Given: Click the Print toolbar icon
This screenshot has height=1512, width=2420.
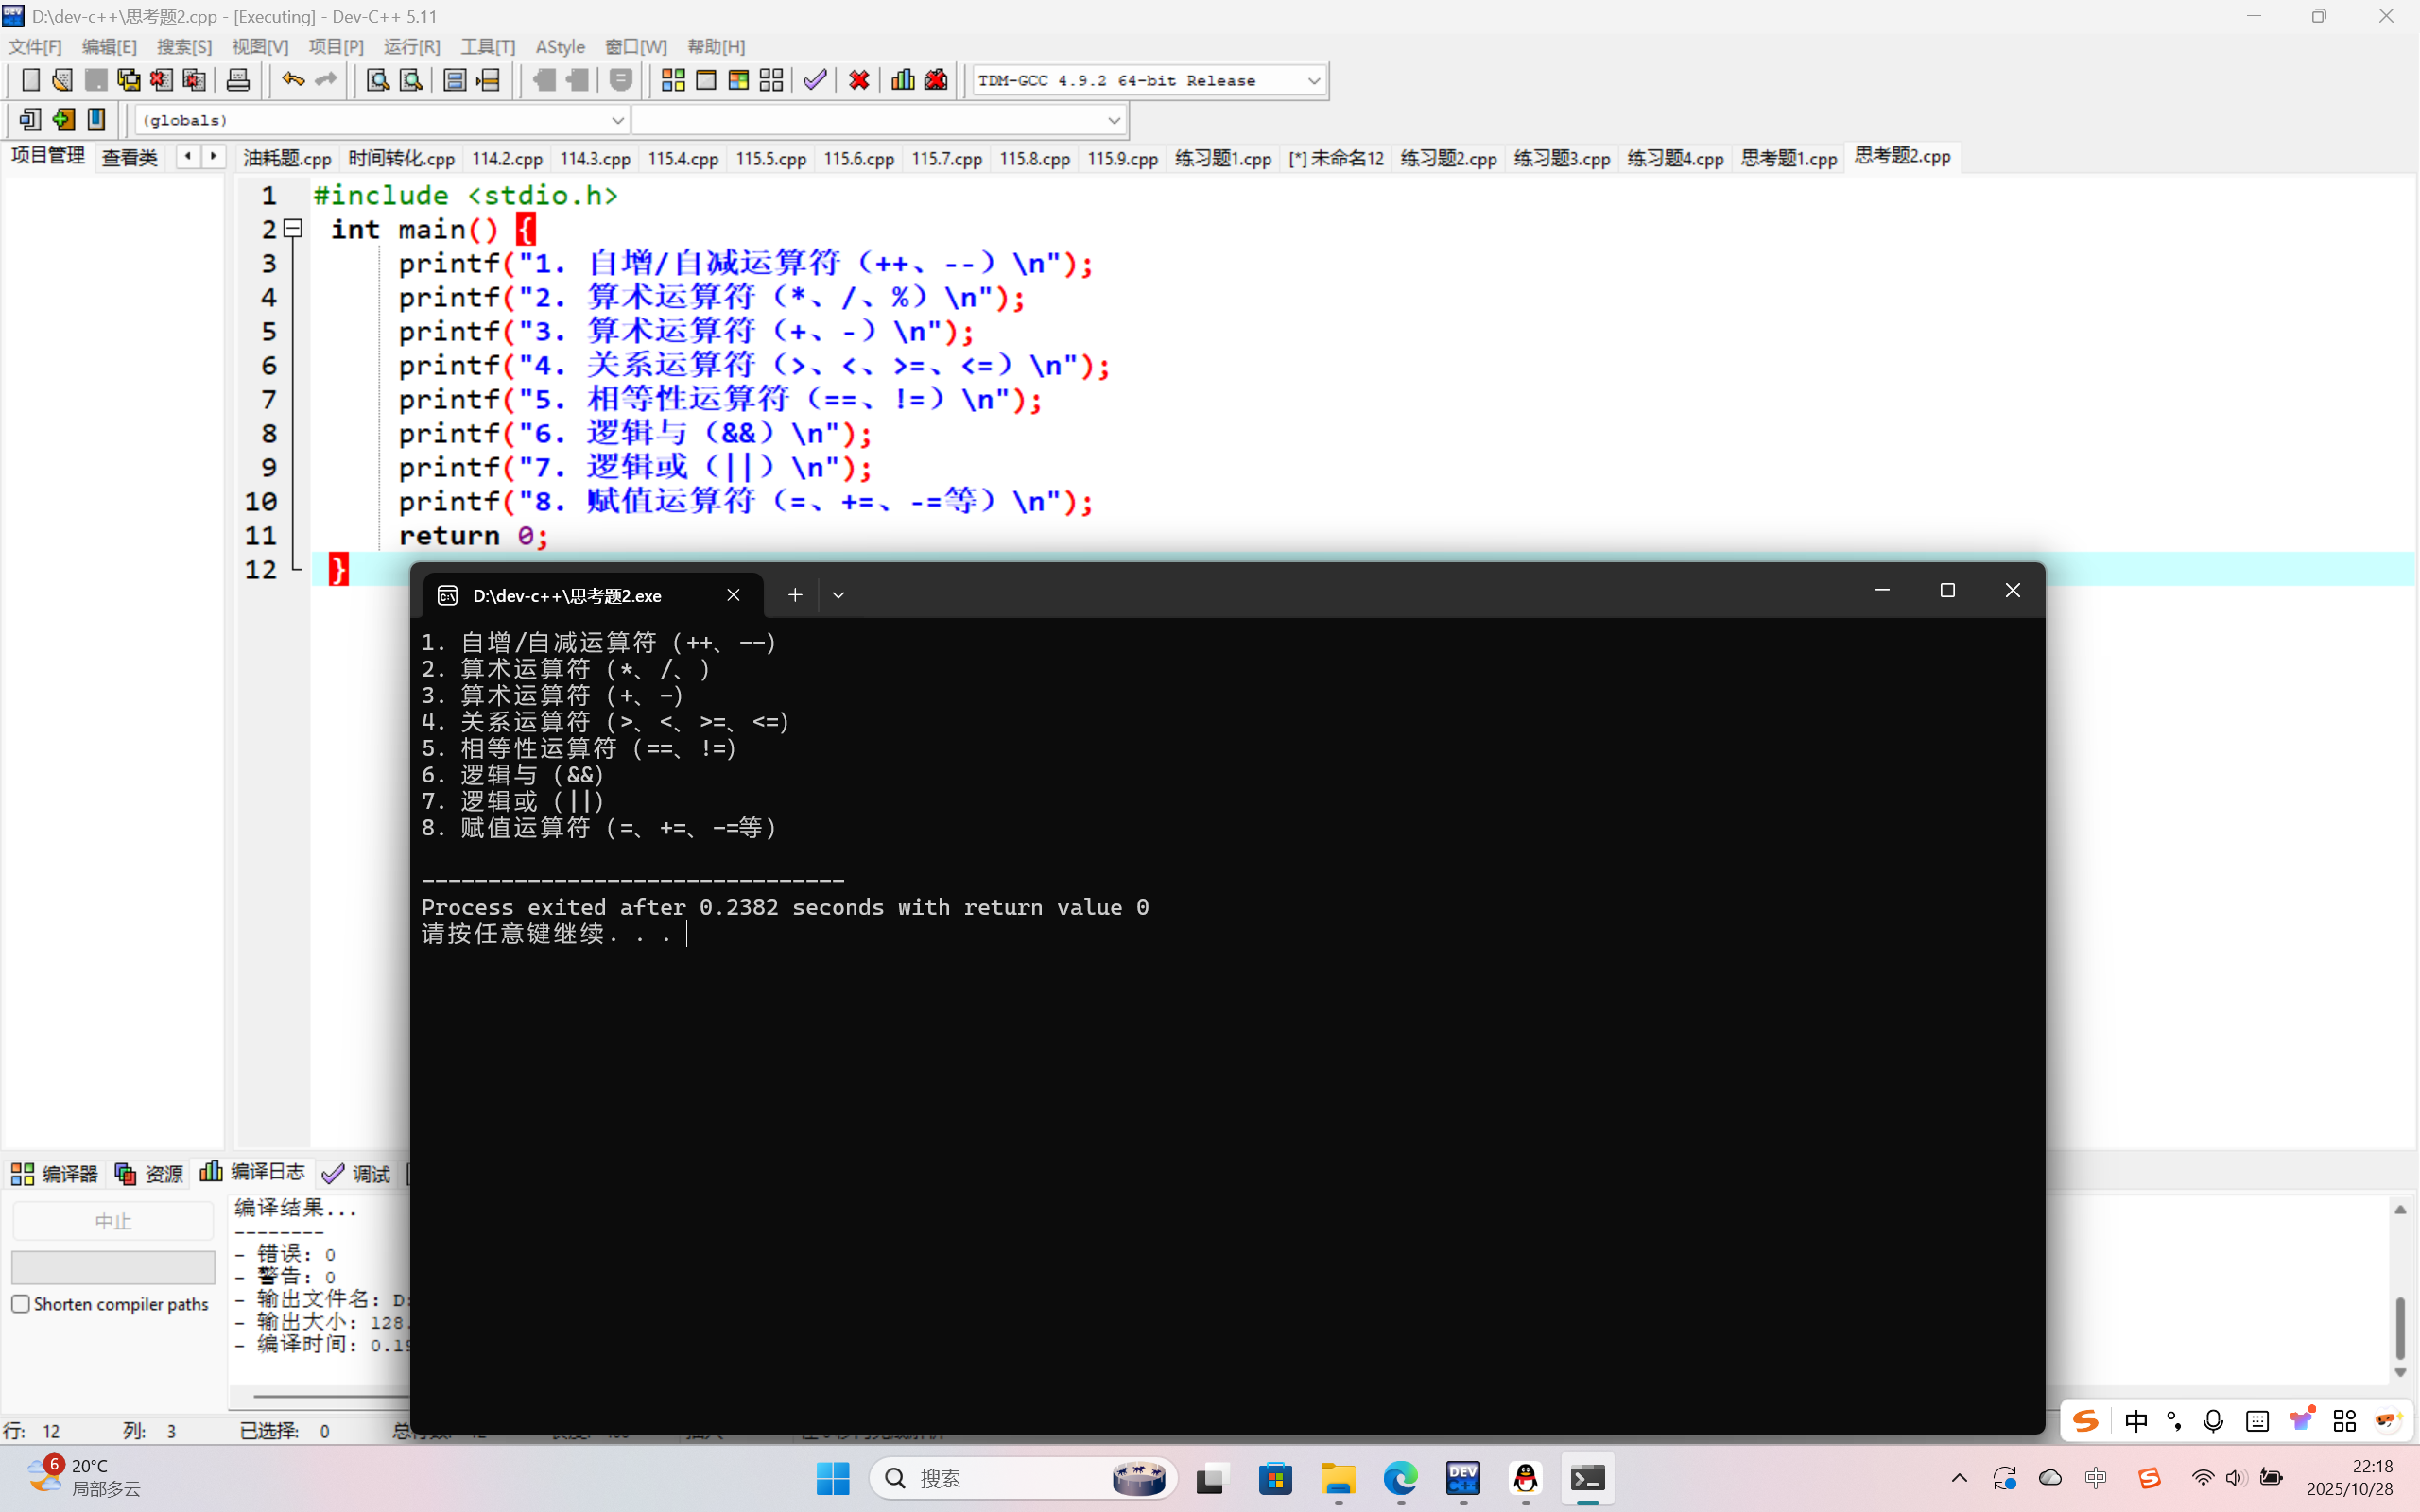Looking at the screenshot, I should 238,80.
